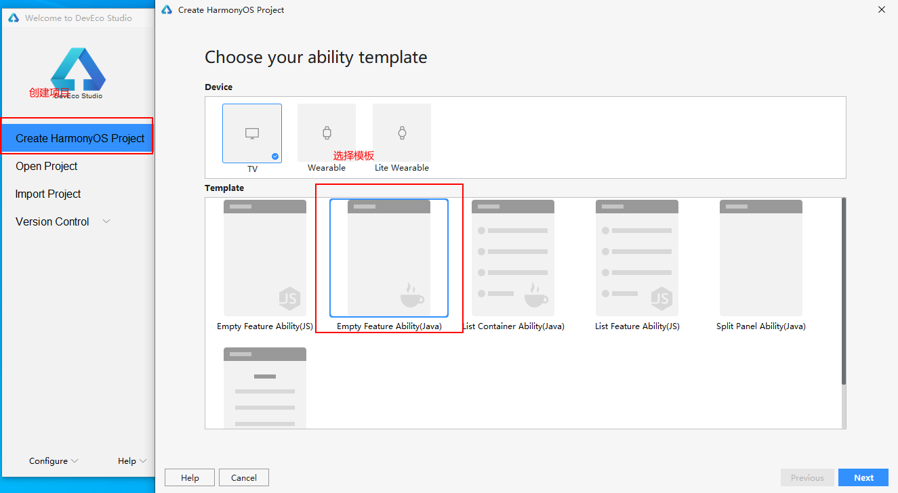The height and width of the screenshot is (493, 898).
Task: Click the 'Device' section label
Action: (218, 87)
